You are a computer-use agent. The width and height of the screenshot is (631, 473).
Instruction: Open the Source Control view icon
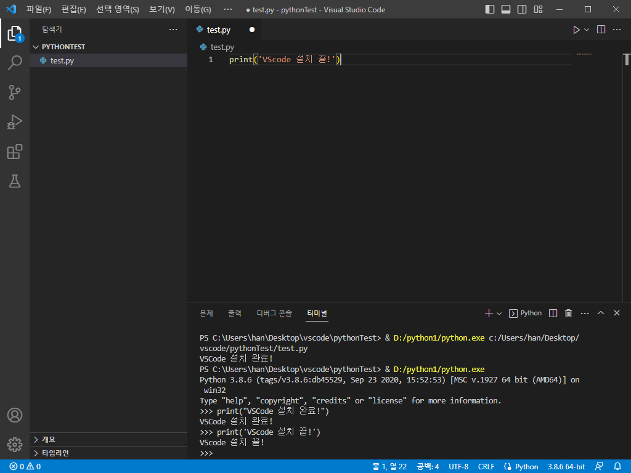pos(15,92)
